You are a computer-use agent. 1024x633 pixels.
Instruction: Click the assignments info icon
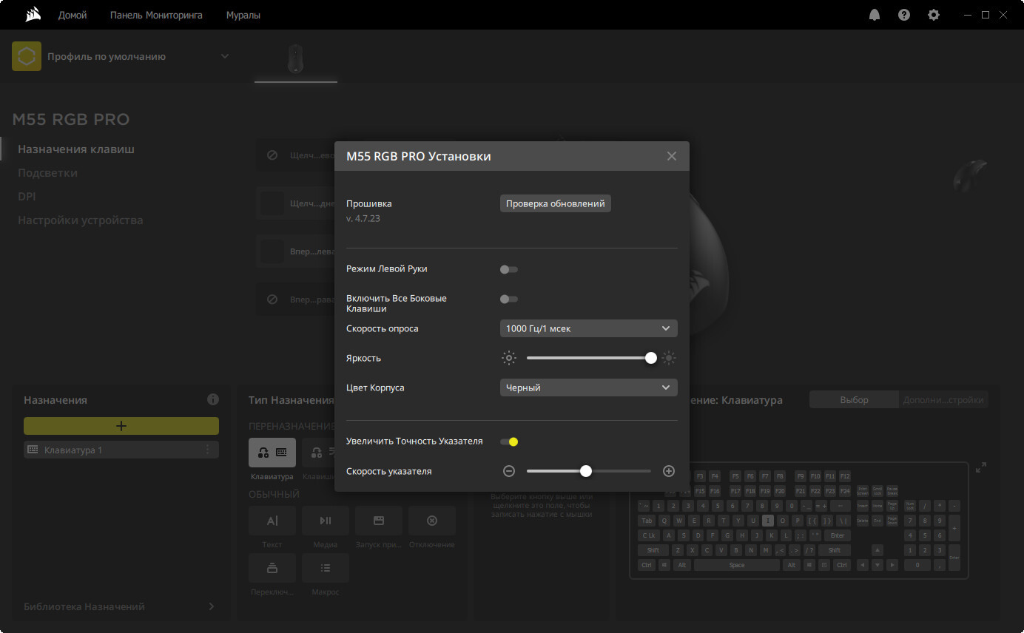point(213,399)
